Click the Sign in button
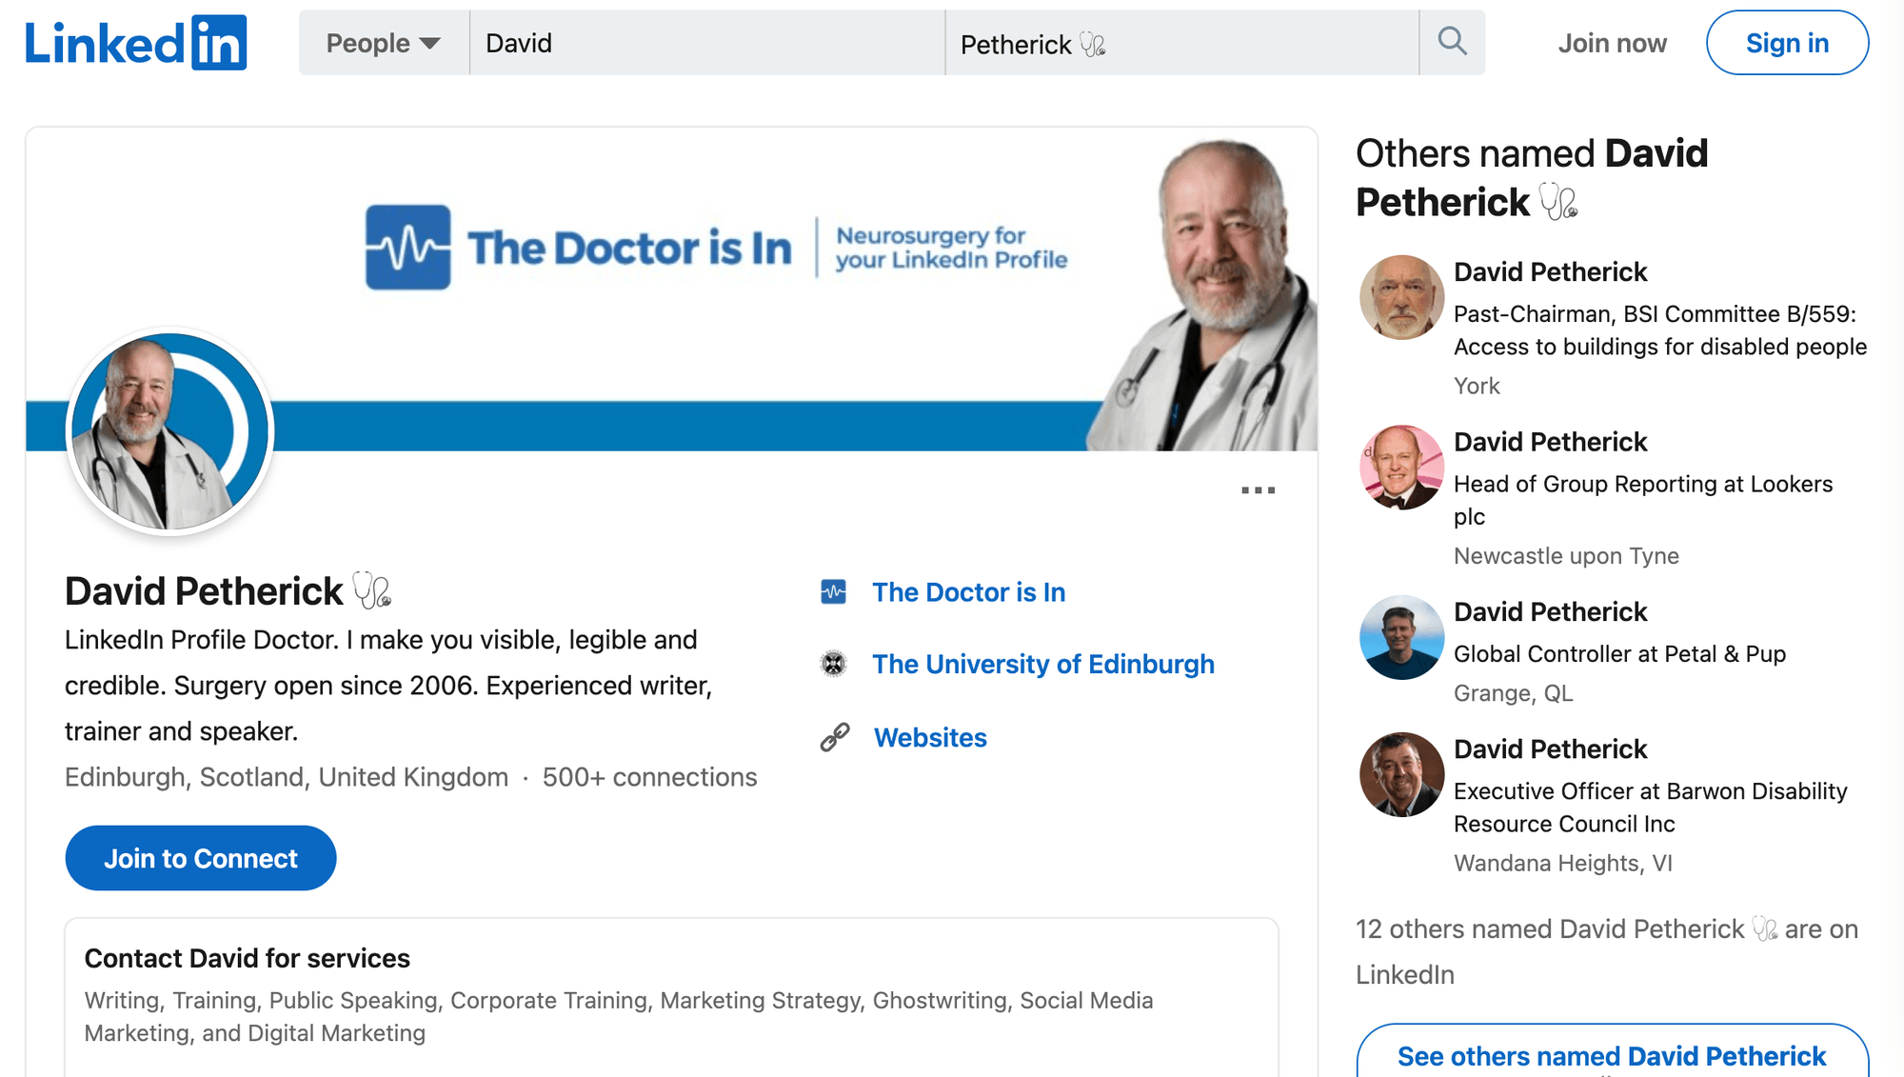This screenshot has height=1077, width=1904. [1787, 43]
